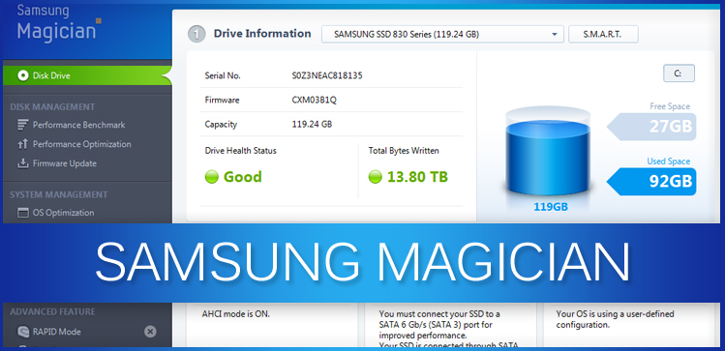Viewport: 725px width, 351px height.
Task: Open Performance Benchmark
Action: click(78, 125)
